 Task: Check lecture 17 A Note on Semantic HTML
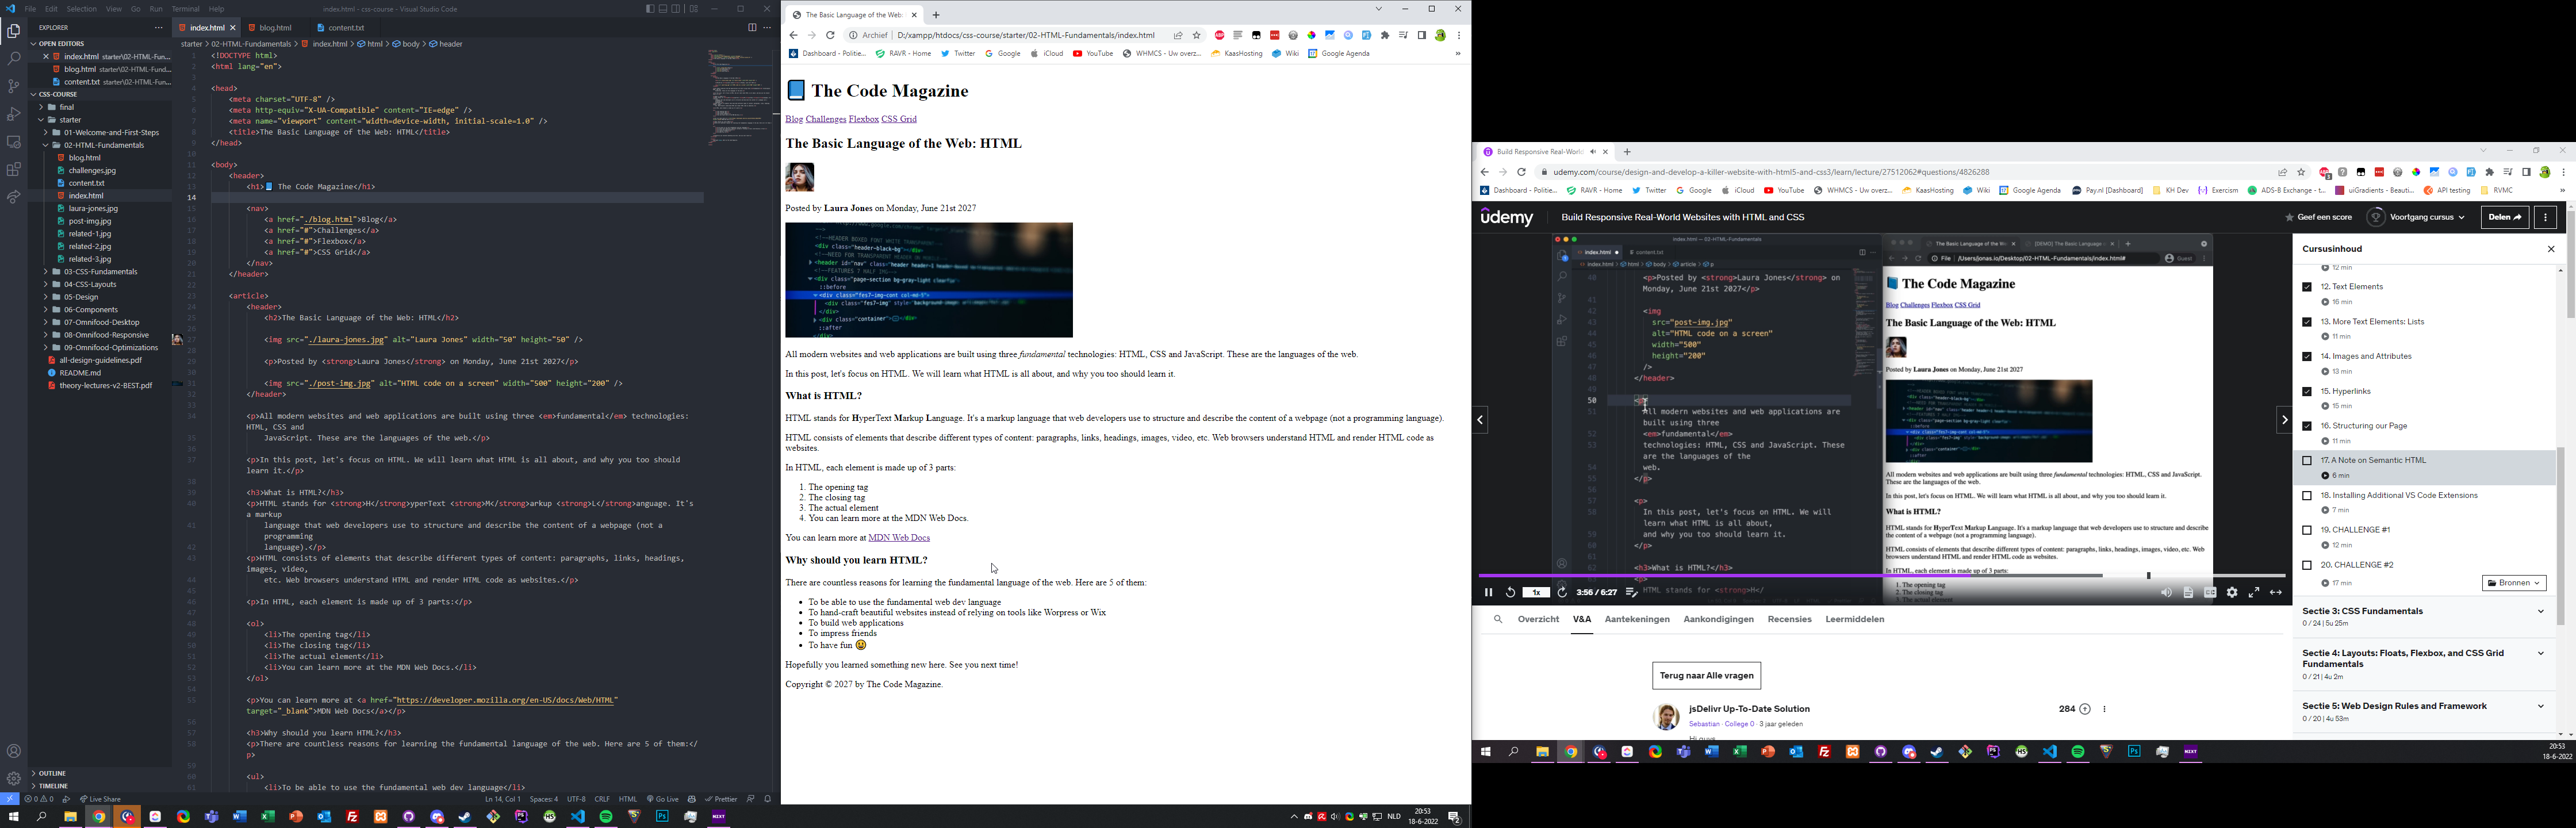[2307, 461]
